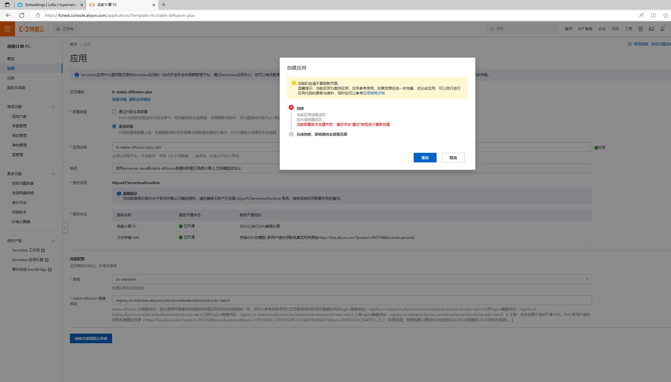This screenshot has height=382, width=671.
Task: Open sidebar 自助问题排查 item
Action: [23, 183]
